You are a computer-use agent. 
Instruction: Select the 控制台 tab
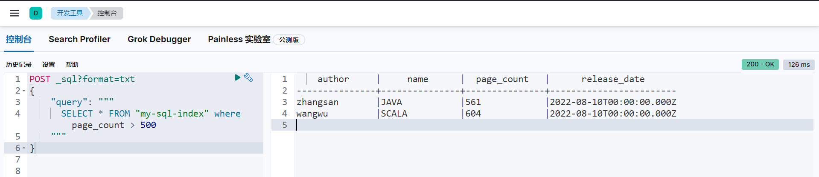[19, 39]
